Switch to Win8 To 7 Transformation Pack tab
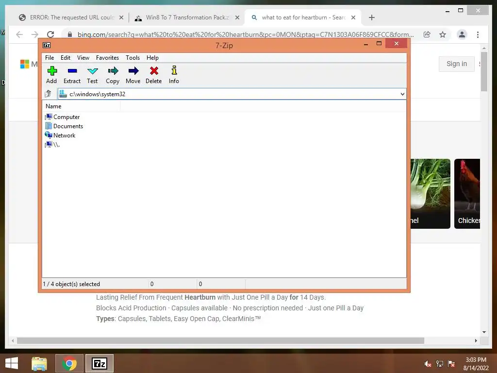 [187, 17]
